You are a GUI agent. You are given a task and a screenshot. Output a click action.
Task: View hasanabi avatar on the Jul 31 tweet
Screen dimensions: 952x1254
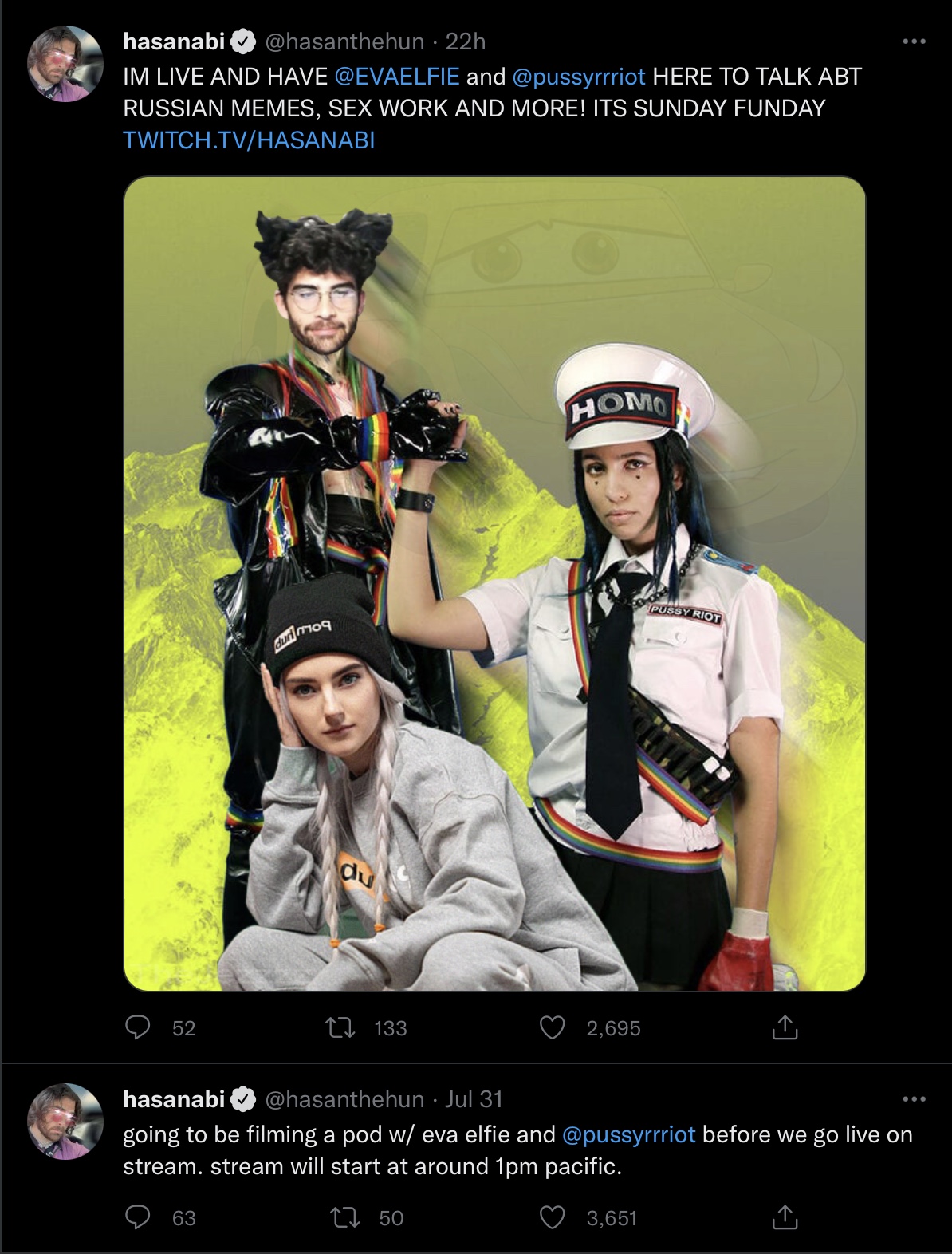[65, 1122]
